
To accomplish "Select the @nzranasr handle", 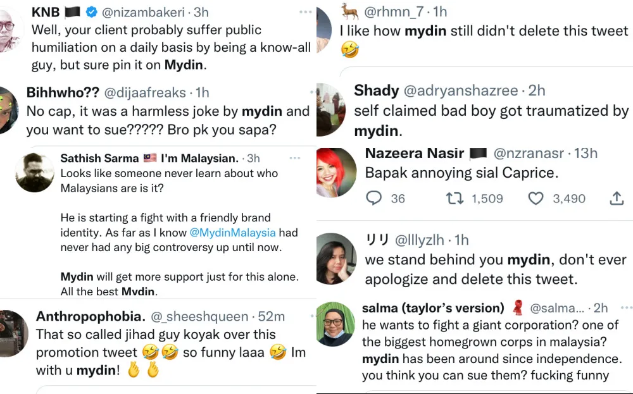I will coord(530,154).
